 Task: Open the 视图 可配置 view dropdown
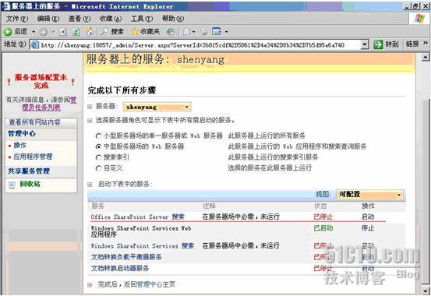(370, 195)
